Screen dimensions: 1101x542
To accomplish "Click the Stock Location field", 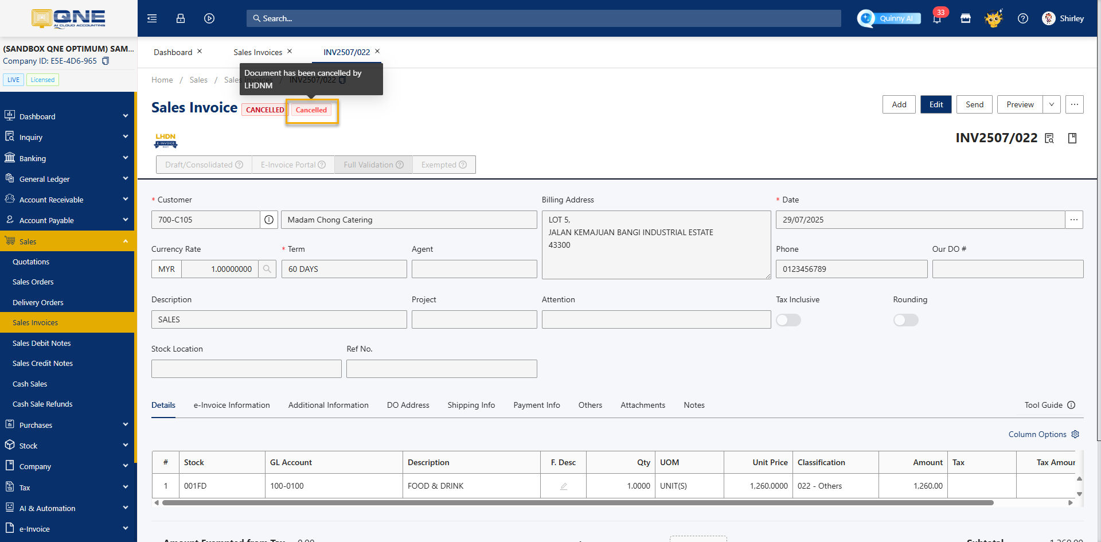I will (x=247, y=369).
